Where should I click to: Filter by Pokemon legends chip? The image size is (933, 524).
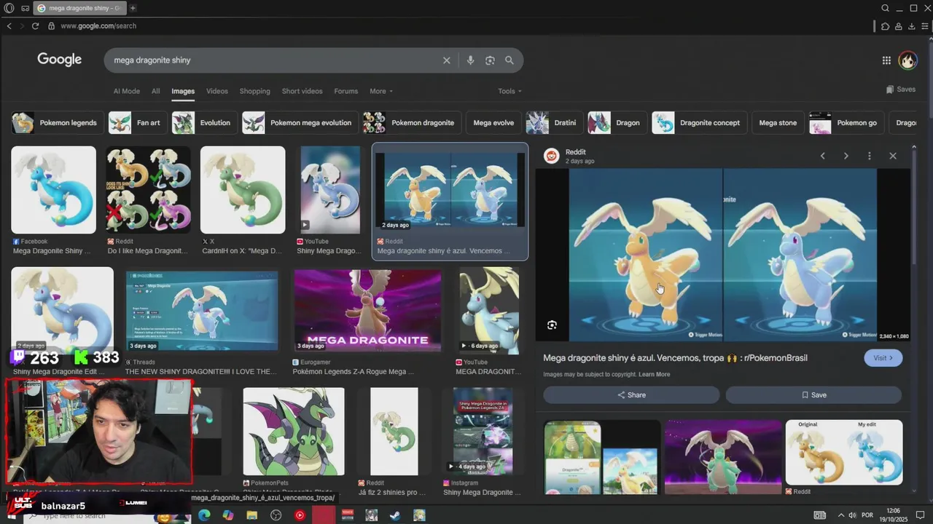[56, 123]
